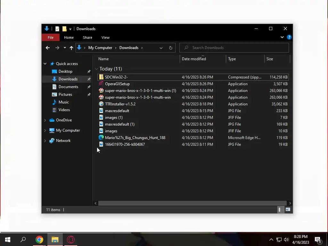Open the notification center icon
328x246 pixels.
318,240
